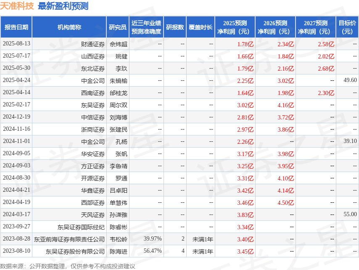Click researcher name 吕卓阳
Image resolution: width=359 pixels, height=270 pixels.
click(119, 191)
